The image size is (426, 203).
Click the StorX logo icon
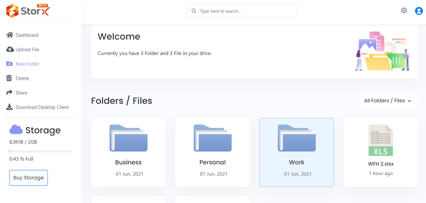[x=12, y=11]
